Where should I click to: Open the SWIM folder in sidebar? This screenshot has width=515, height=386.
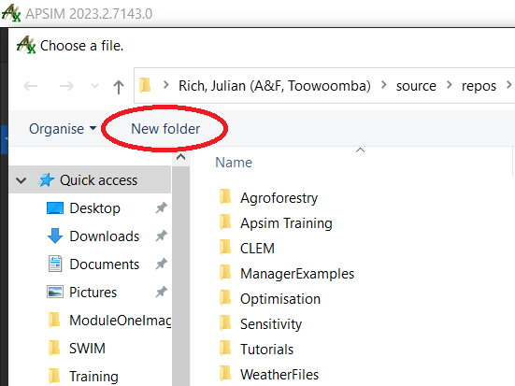pos(87,349)
